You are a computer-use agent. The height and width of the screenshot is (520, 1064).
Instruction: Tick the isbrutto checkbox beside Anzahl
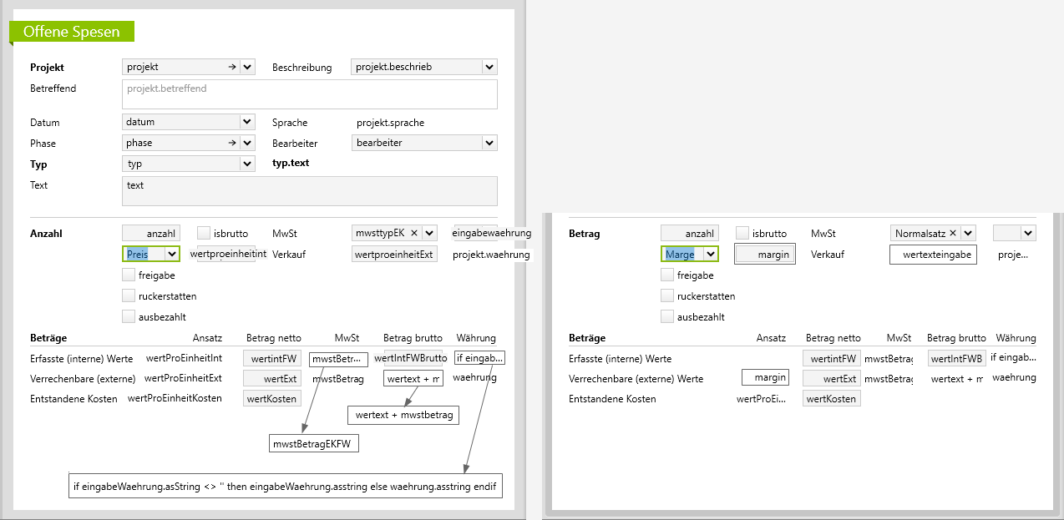(x=204, y=234)
